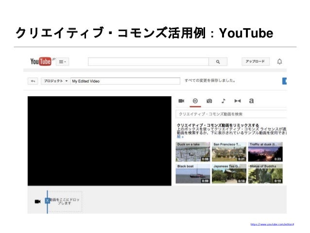Screen dimensions: 310x233
Task: Open the text 'a' tab
Action: pyautogui.click(x=251, y=101)
